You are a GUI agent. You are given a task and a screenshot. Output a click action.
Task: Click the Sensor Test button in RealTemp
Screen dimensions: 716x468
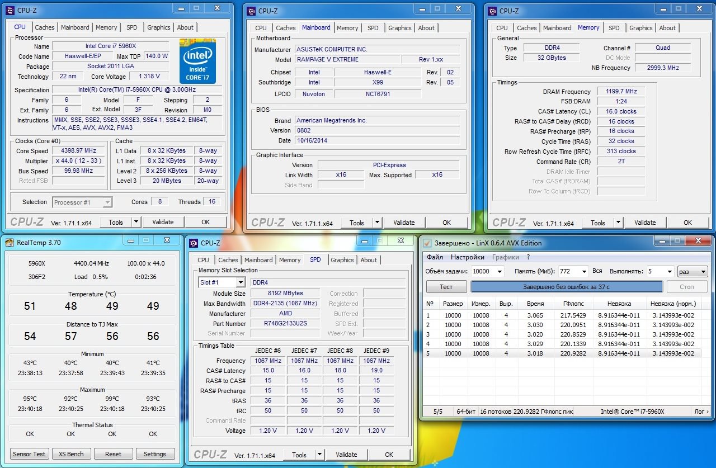click(30, 454)
